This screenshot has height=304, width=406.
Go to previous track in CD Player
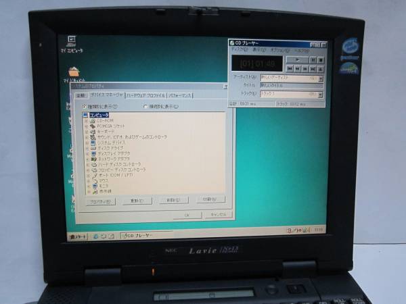(290, 69)
